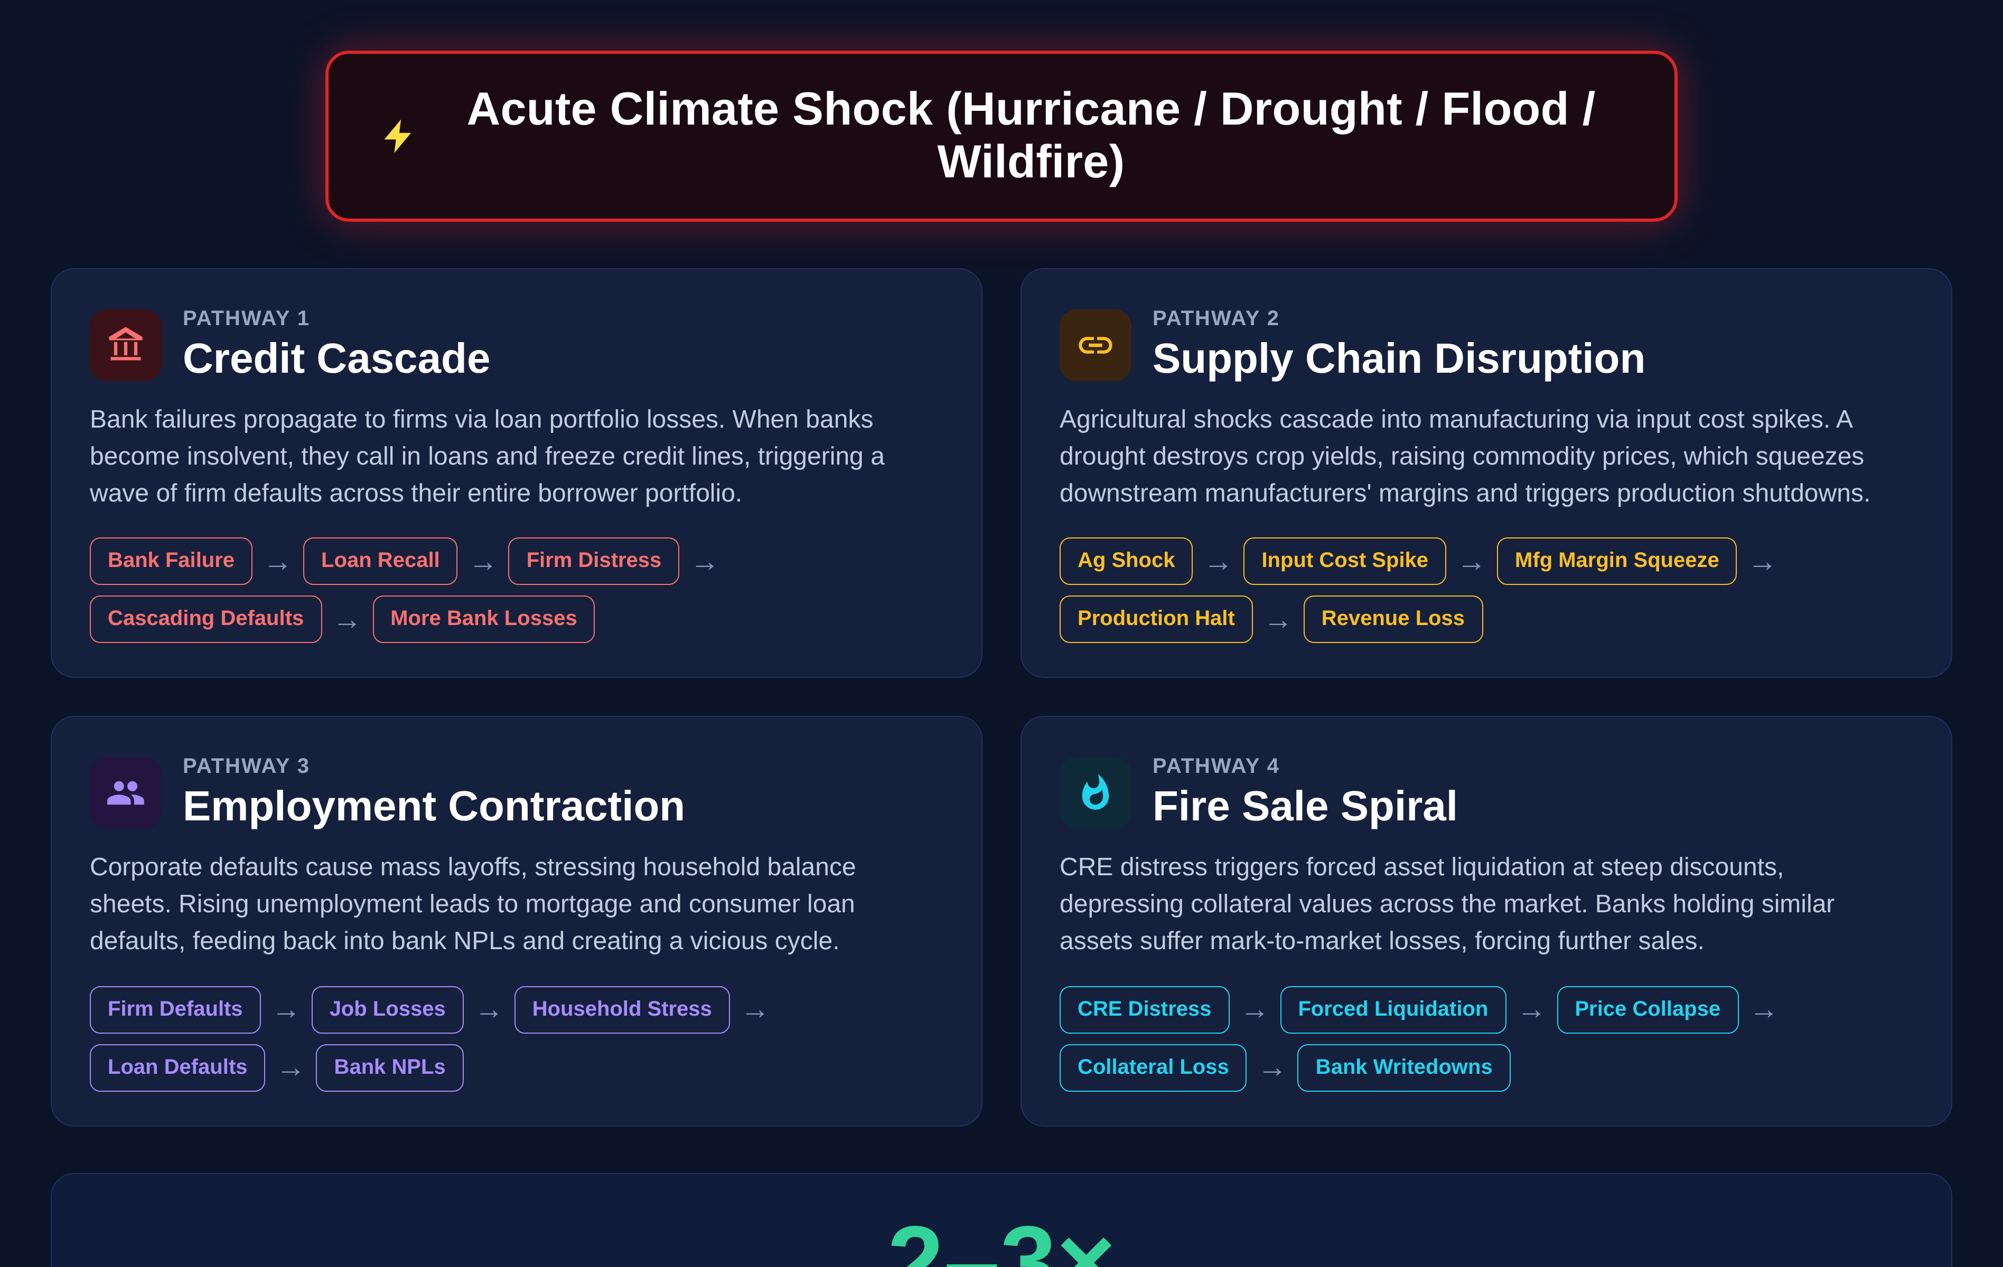Click the bank building icon for Credit Cascade
Viewport: 2003px width, 1267px height.
click(x=126, y=344)
